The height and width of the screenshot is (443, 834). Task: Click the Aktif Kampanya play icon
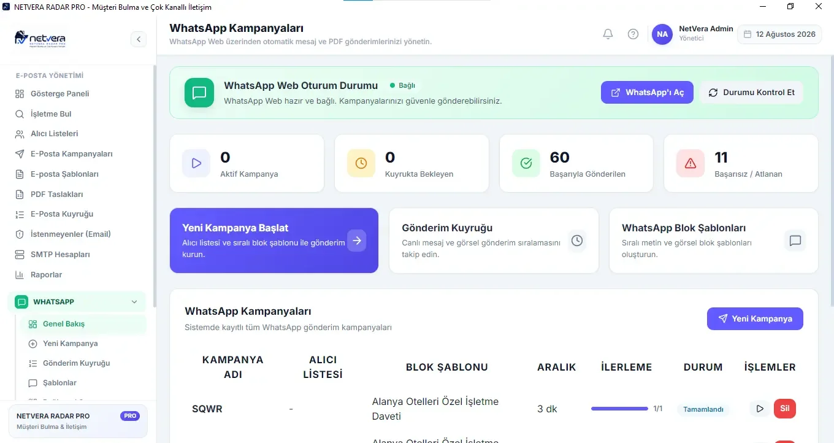196,163
